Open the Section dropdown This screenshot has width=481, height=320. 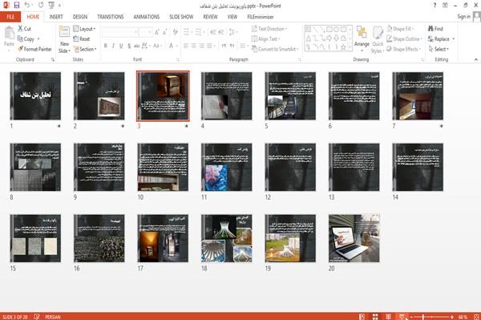(85, 49)
